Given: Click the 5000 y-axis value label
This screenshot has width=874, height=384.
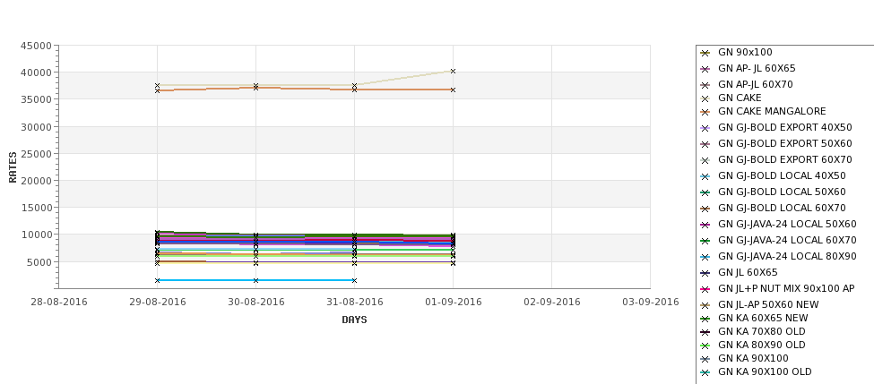Looking at the screenshot, I should [39, 262].
